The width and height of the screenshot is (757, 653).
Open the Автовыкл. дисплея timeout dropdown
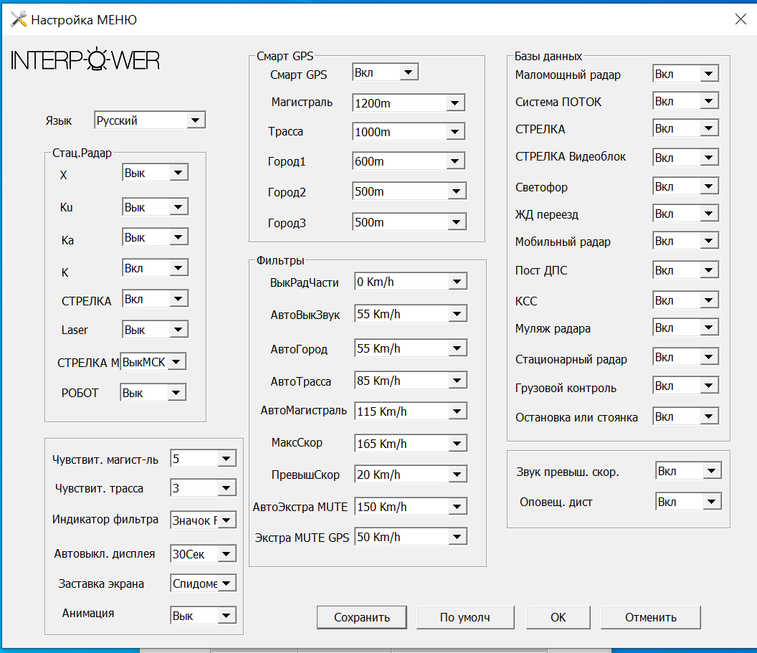click(x=227, y=553)
